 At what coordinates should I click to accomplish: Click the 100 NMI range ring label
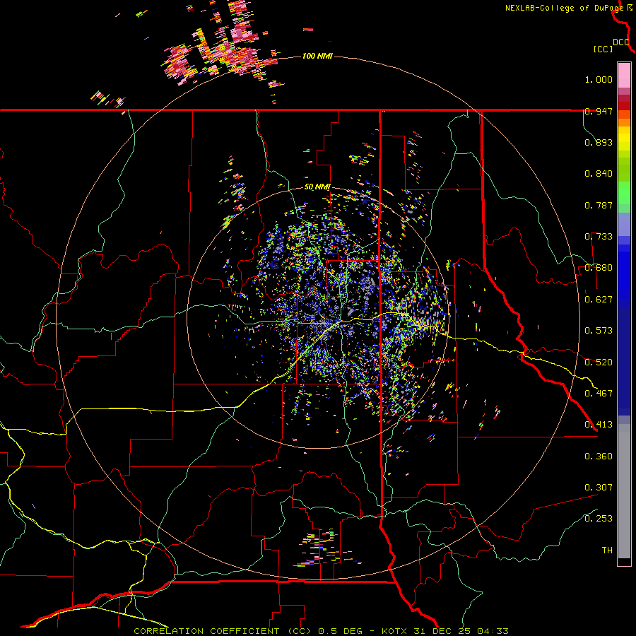click(x=317, y=56)
